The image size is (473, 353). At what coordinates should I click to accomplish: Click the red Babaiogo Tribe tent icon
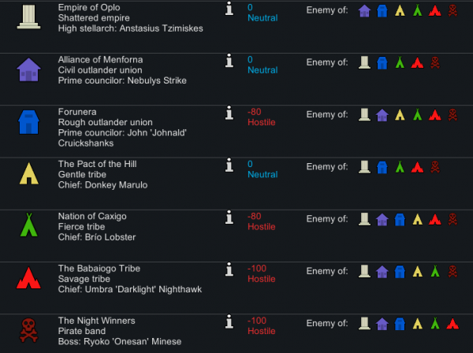[x=28, y=278]
